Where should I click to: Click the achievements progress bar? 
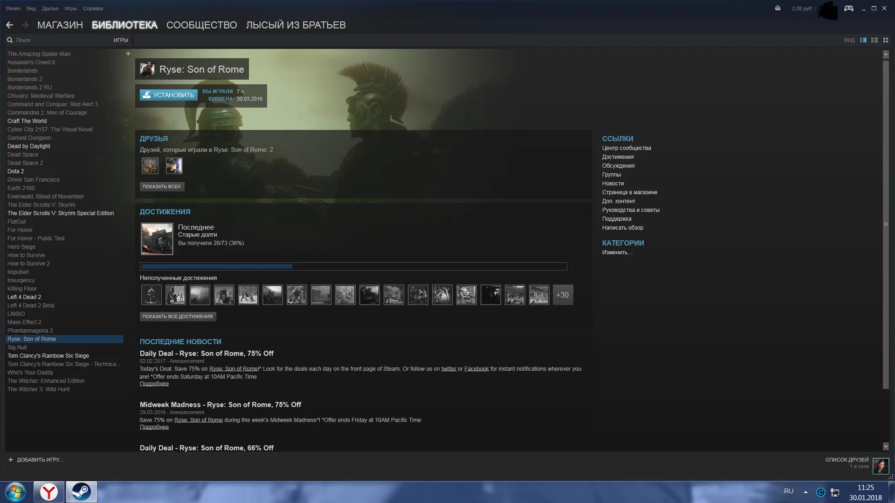click(x=353, y=266)
